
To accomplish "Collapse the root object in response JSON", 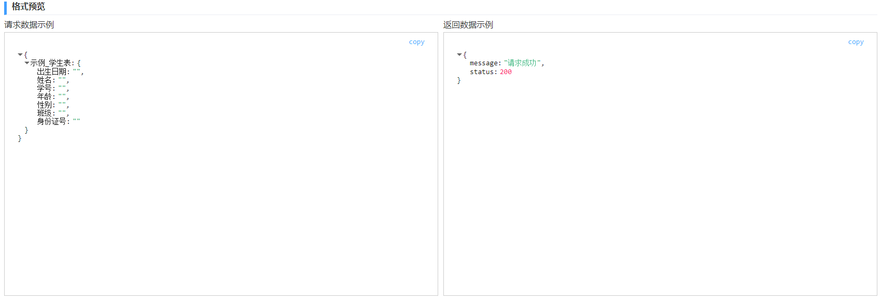I will [459, 54].
